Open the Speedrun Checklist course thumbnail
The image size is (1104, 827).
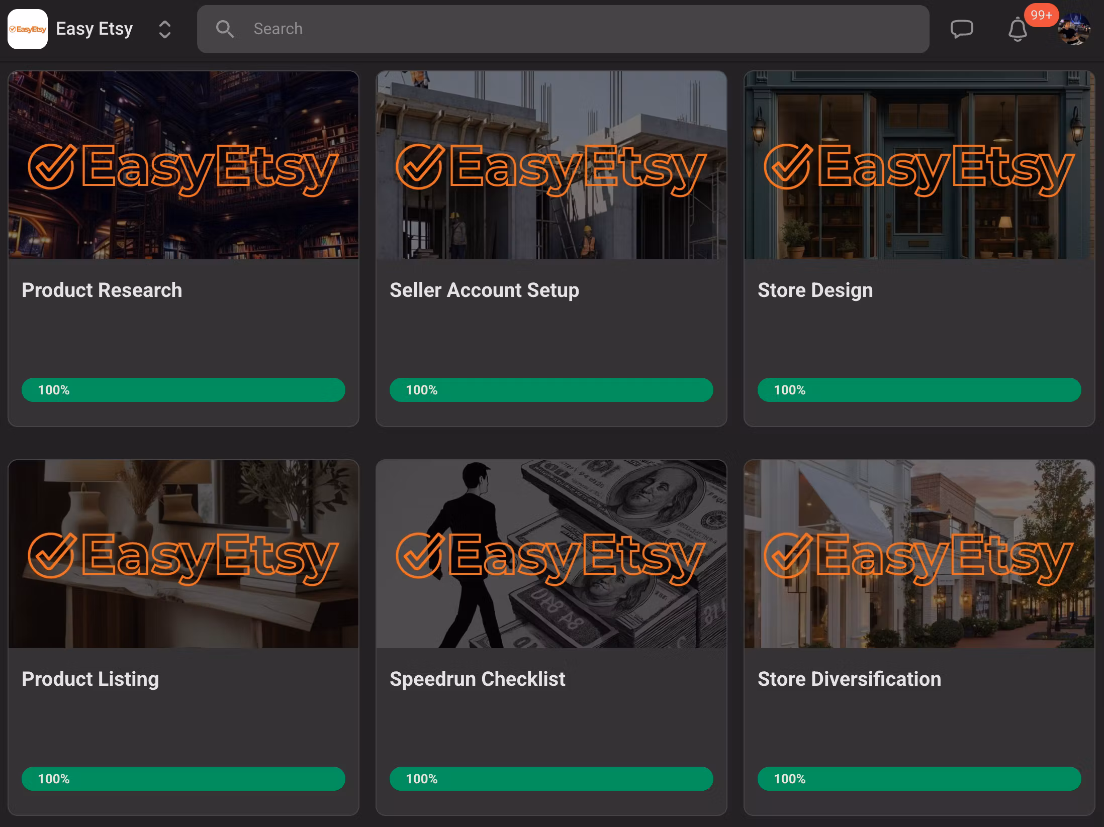(551, 554)
